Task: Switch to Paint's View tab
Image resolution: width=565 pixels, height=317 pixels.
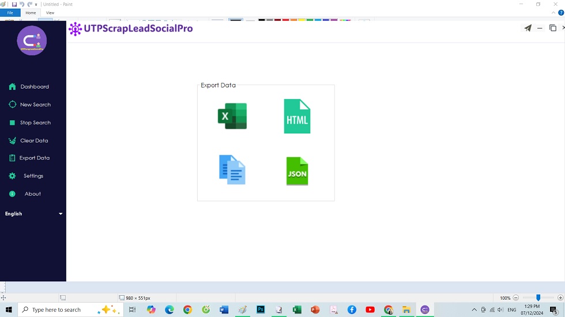Action: click(x=50, y=13)
